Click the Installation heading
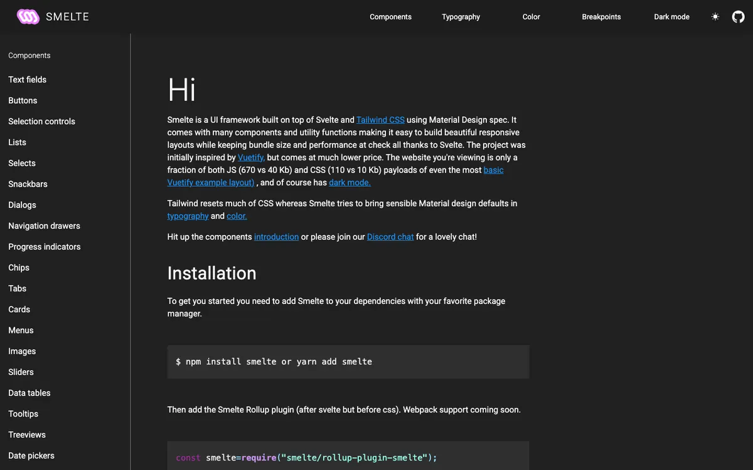This screenshot has height=470, width=753. tap(211, 273)
